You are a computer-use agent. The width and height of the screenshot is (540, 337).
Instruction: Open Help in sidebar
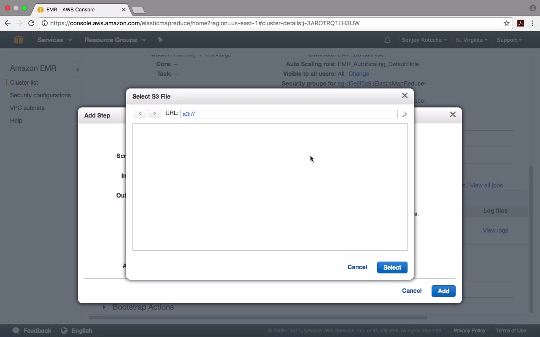[16, 120]
